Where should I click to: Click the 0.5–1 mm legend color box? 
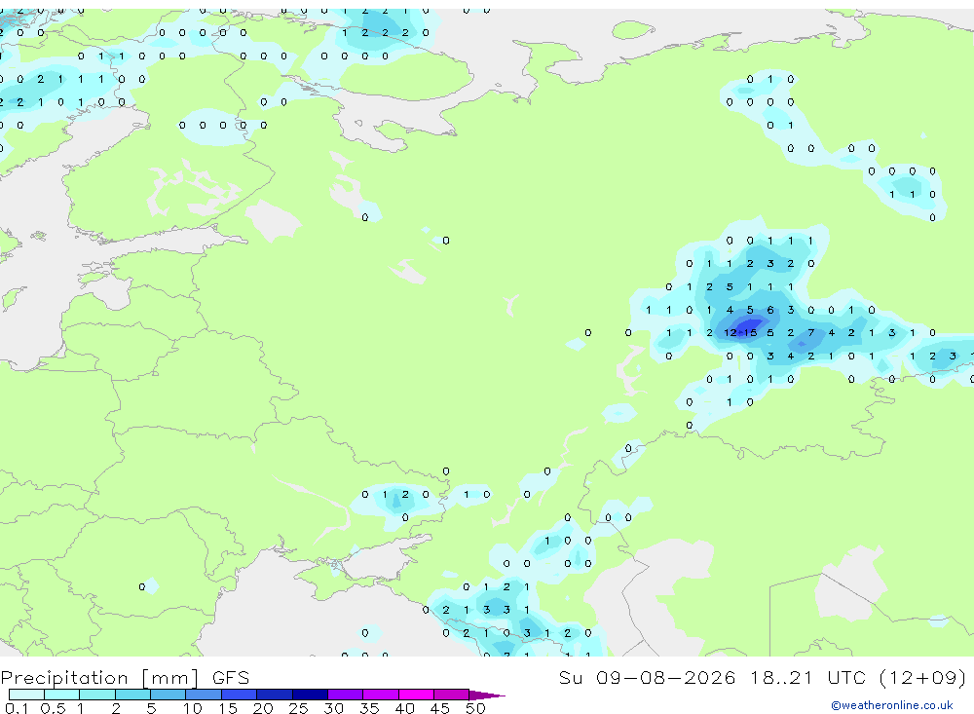pyautogui.click(x=62, y=695)
